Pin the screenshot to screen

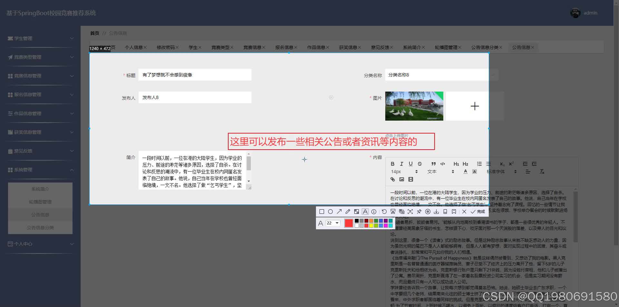[x=419, y=211]
